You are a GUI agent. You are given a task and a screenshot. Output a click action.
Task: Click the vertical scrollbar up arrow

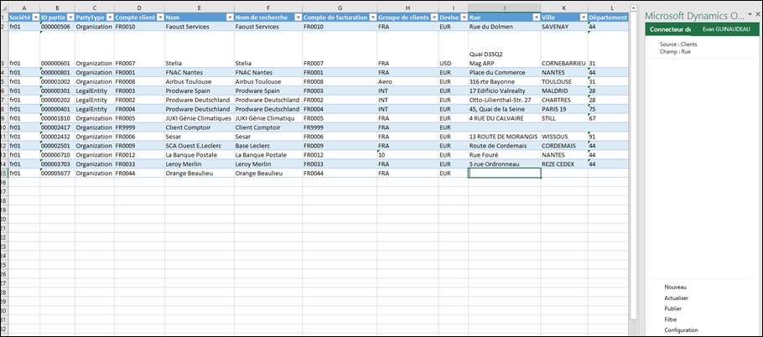[x=633, y=8]
